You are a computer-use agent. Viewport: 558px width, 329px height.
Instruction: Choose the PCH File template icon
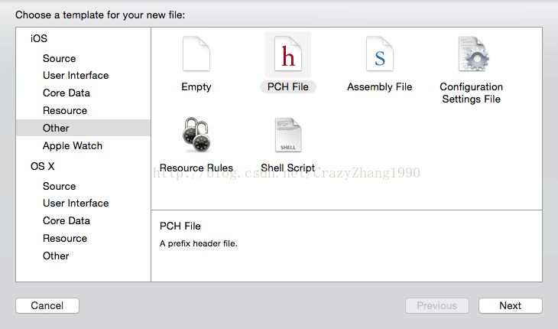click(288, 54)
